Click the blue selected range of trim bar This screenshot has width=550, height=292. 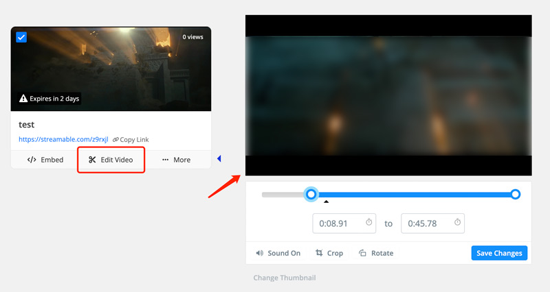click(x=413, y=195)
